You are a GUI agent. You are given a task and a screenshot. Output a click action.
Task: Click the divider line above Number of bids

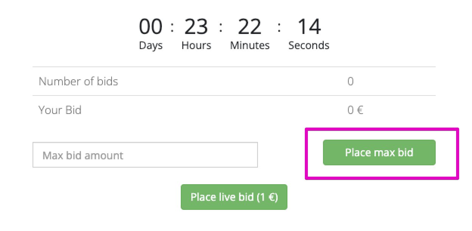click(234, 67)
